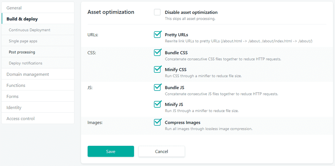Viewport: 335px width, 166px height.
Task: Open the General settings section
Action: tap(14, 8)
